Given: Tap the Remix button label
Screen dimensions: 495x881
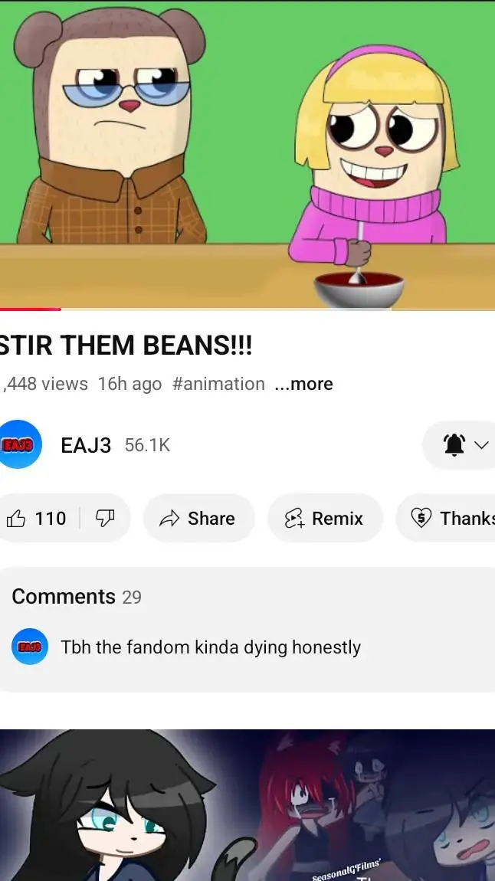Looking at the screenshot, I should click(337, 519).
